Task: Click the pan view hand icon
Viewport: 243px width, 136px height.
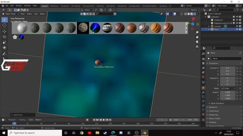Action: [197, 37]
